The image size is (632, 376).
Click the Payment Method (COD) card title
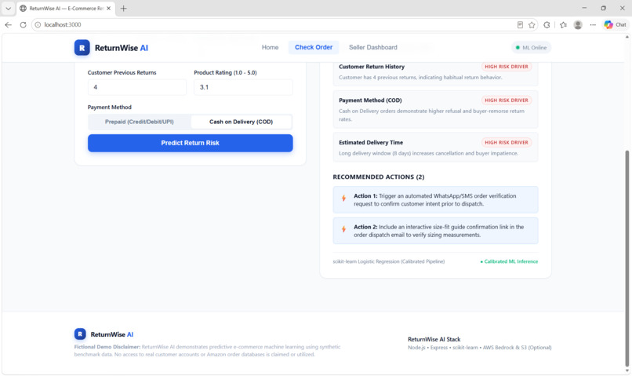click(x=370, y=100)
